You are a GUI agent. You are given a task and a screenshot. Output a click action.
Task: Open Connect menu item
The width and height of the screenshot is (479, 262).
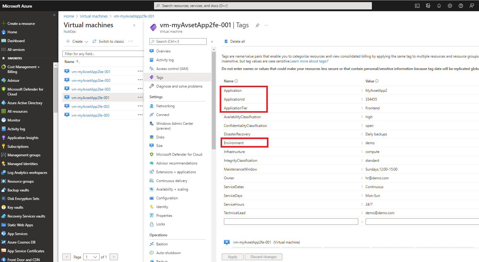163,115
